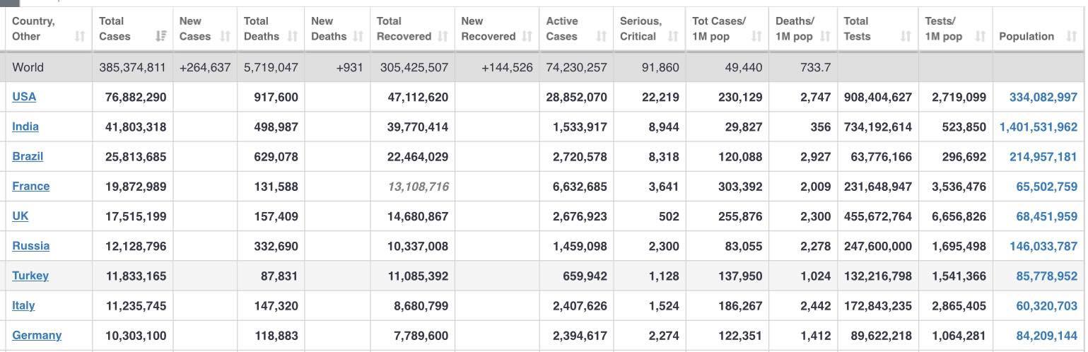
Task: Click sort arrows on Deaths/1M pop
Action: pos(825,36)
